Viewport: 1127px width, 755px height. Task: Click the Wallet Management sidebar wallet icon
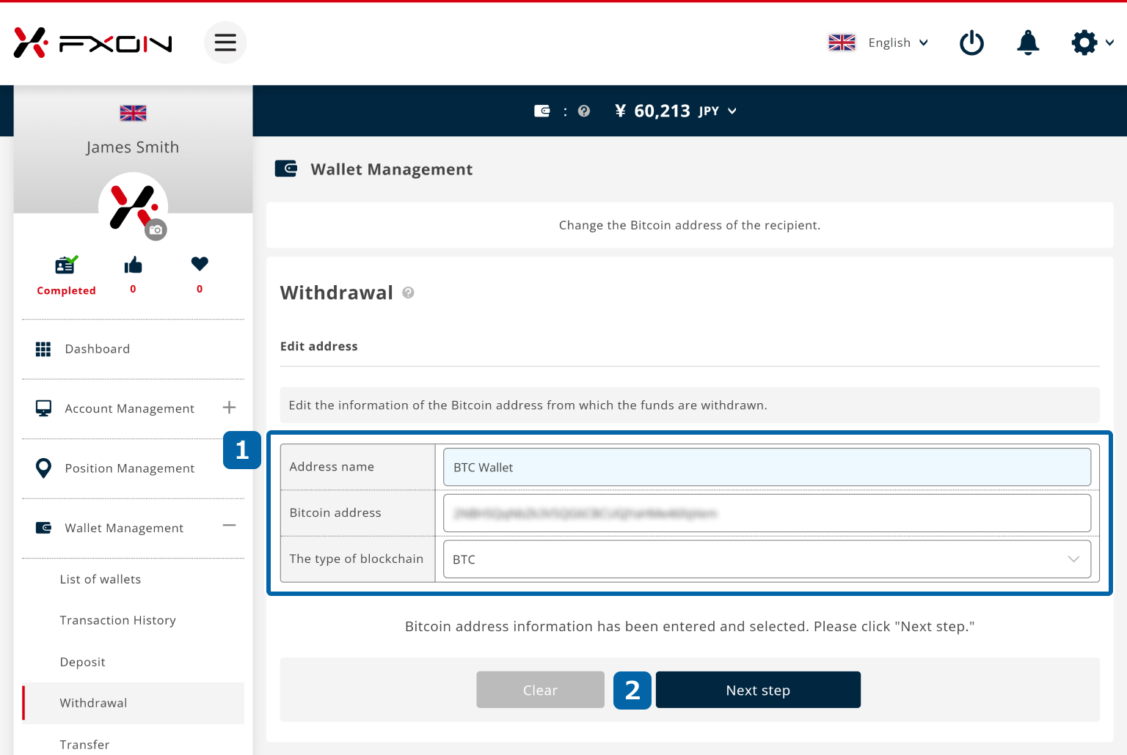[43, 527]
